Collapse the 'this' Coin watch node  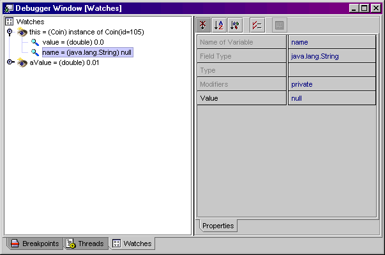(x=10, y=32)
